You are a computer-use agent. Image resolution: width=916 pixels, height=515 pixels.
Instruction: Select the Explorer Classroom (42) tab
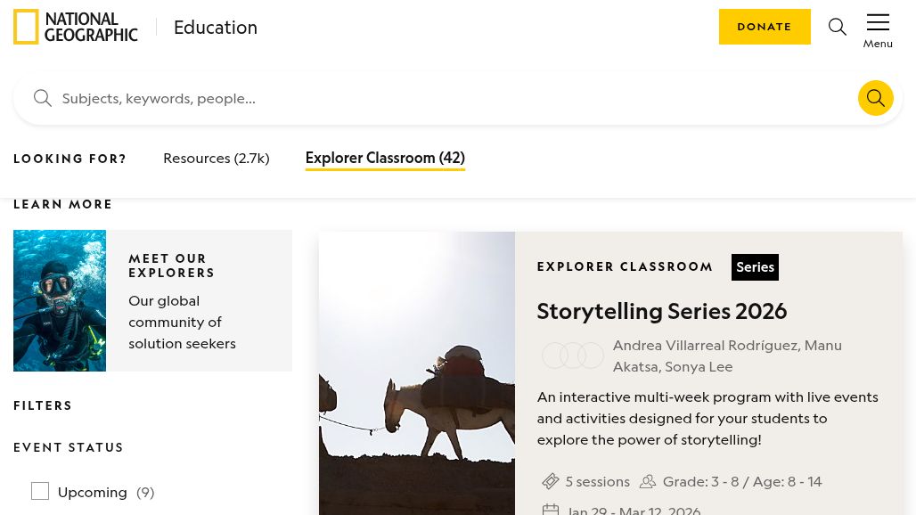coord(385,158)
